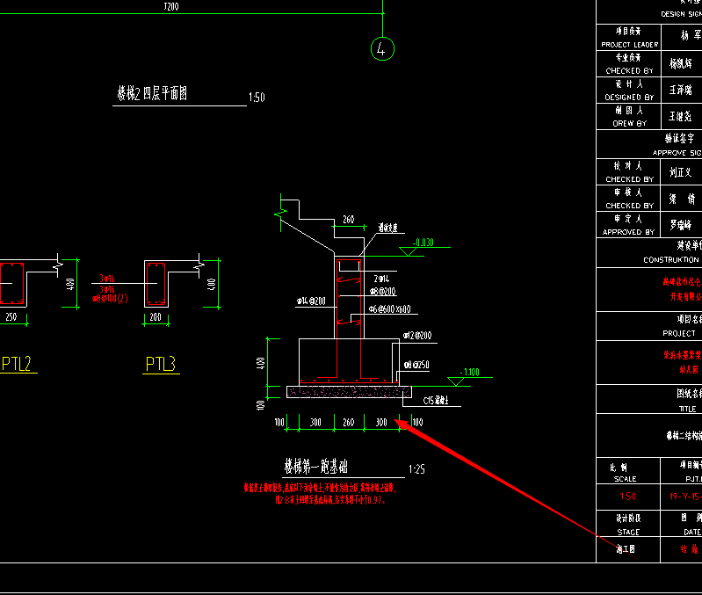Select the -0.030 elevation mark
702x595 pixels.
[423, 243]
